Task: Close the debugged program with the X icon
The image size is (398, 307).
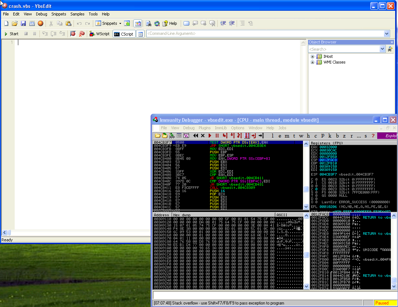Action: pos(203,136)
